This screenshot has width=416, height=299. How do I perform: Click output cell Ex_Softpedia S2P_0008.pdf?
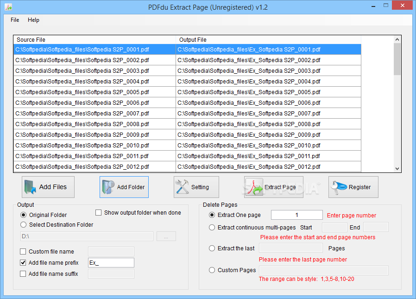pyautogui.click(x=268, y=124)
